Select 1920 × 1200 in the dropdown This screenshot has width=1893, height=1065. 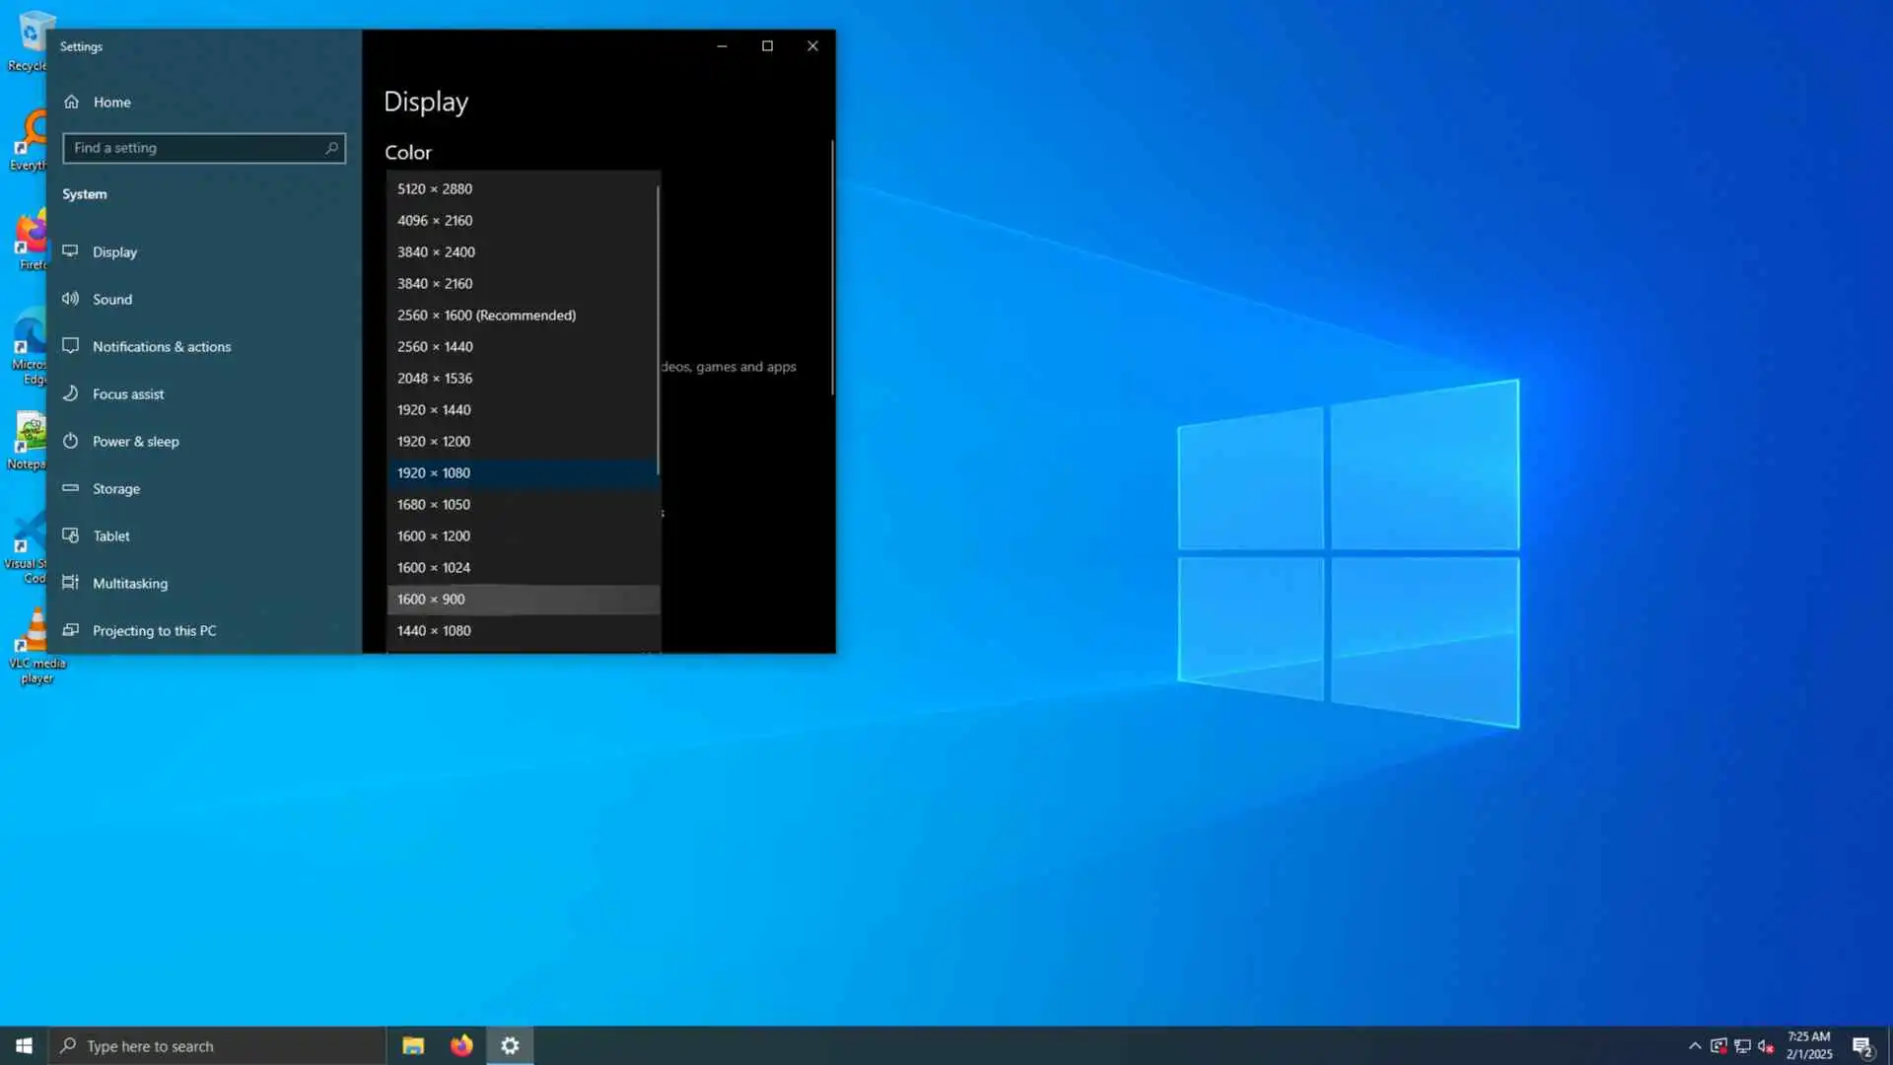[434, 442]
